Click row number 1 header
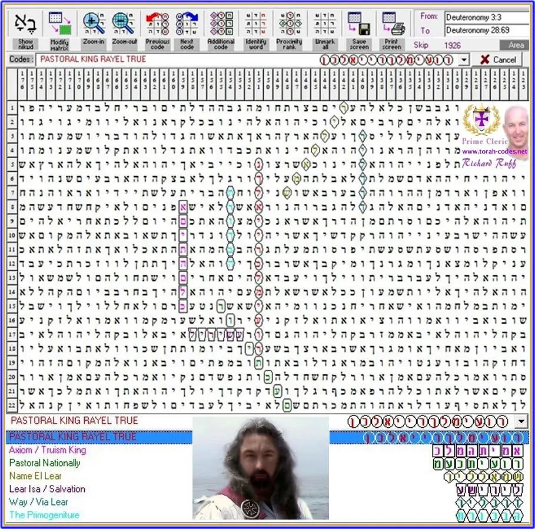The height and width of the screenshot is (529, 535). point(12,108)
